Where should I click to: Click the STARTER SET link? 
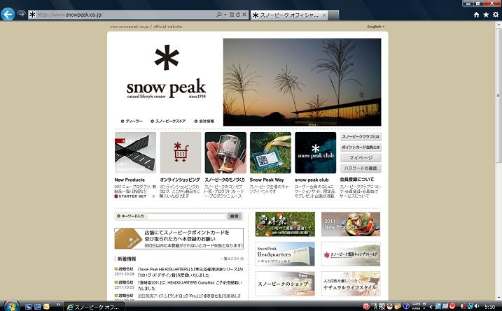click(x=132, y=196)
